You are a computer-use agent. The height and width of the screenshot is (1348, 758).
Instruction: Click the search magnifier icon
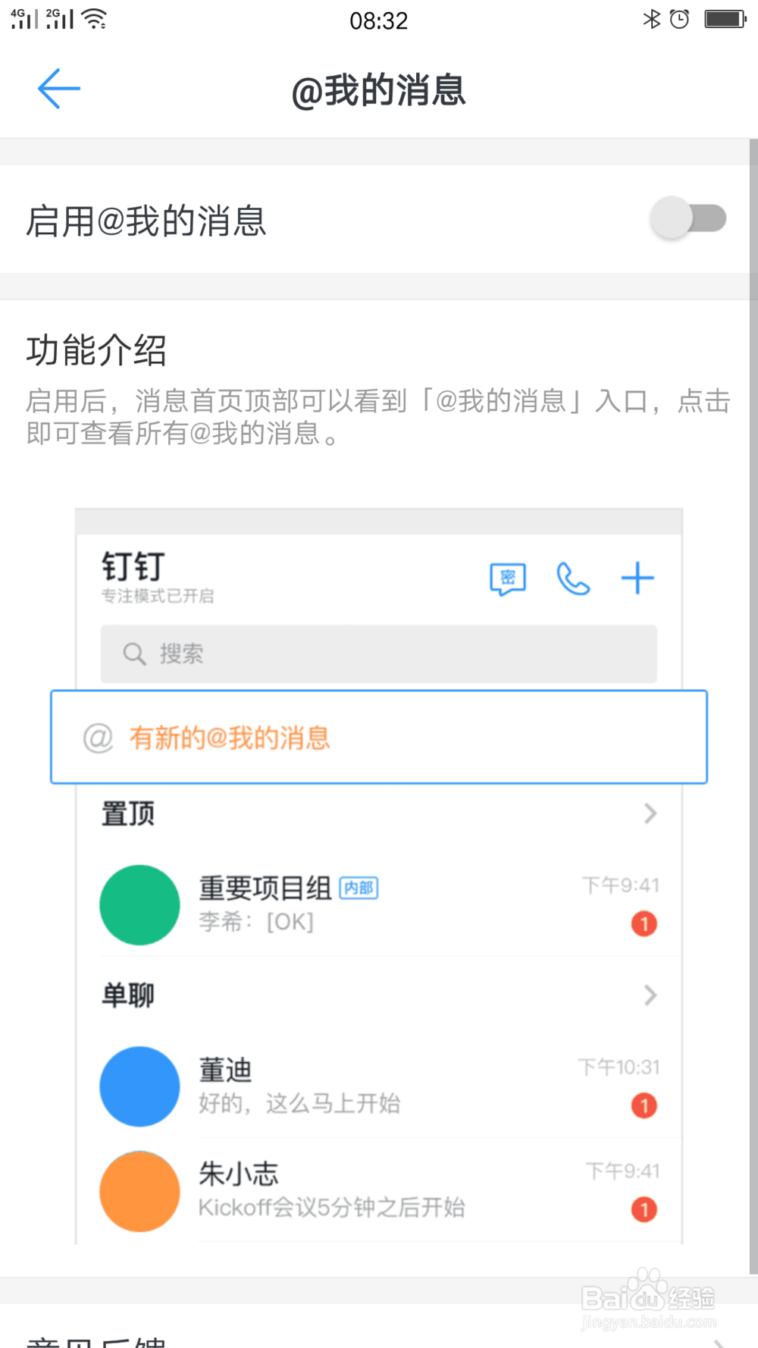click(134, 654)
